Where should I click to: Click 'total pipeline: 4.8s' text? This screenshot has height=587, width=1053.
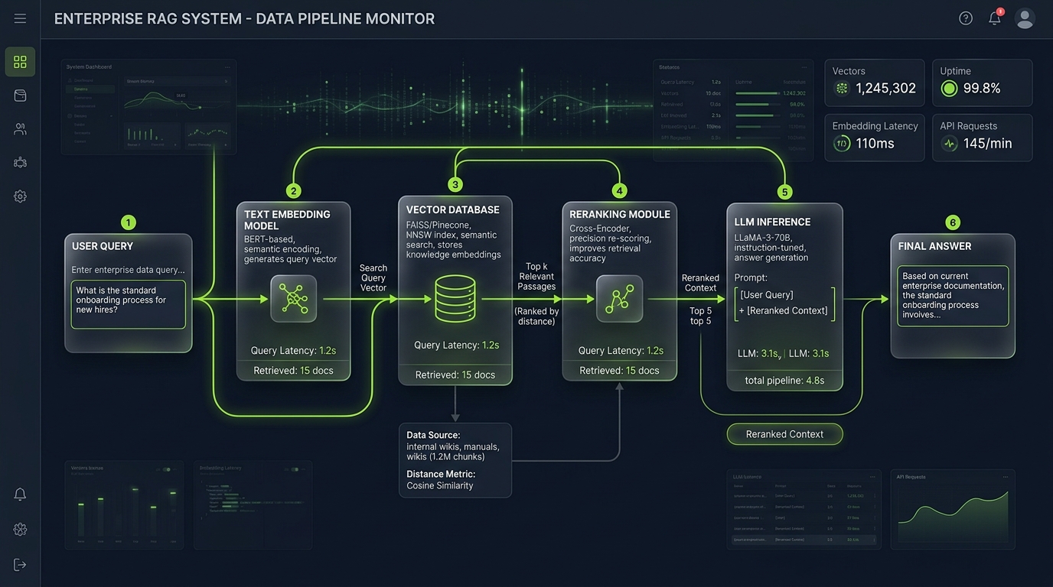pos(784,380)
